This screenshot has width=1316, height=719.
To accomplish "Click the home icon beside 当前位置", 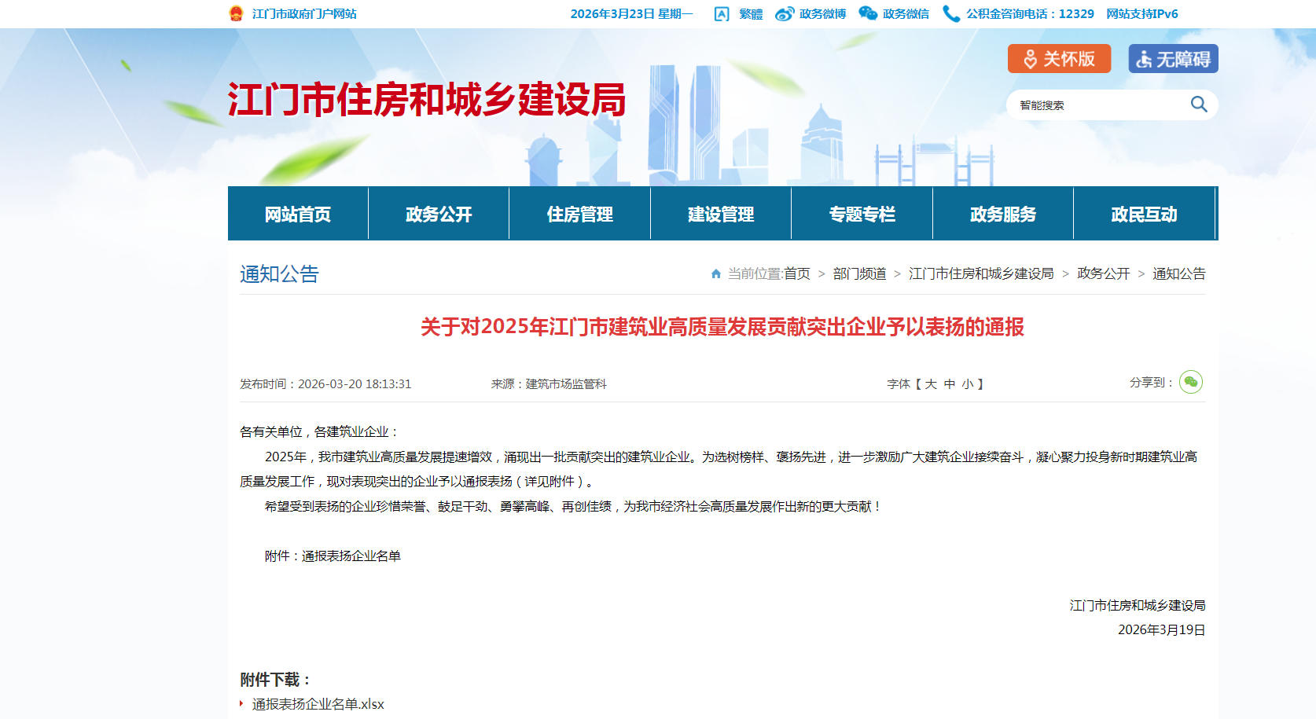I will pyautogui.click(x=716, y=273).
